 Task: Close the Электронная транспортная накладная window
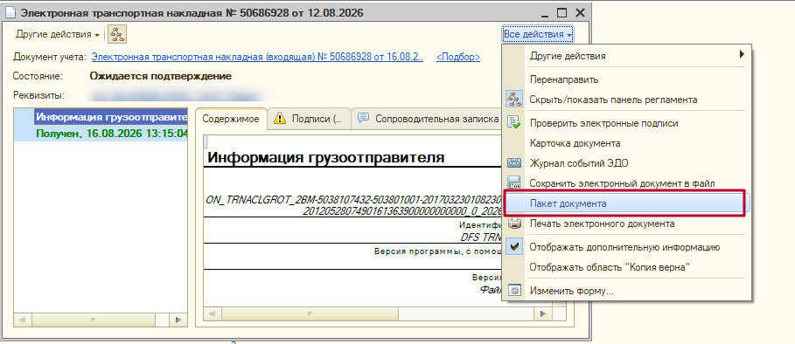[x=580, y=13]
